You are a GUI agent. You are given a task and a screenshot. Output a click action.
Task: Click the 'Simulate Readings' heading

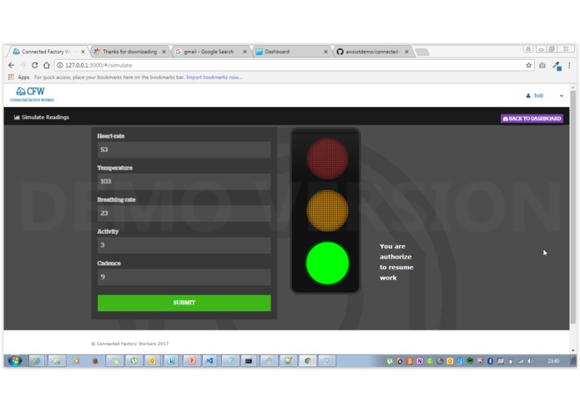(x=45, y=117)
